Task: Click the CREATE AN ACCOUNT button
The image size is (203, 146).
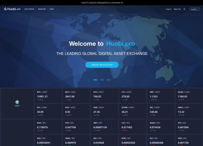Action: click(102, 65)
